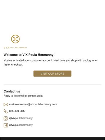Click the envelope email icon

point(6,104)
